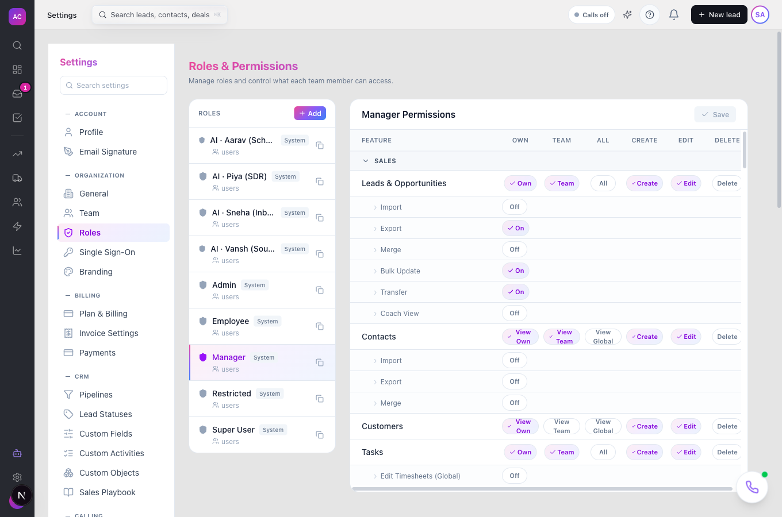The height and width of the screenshot is (517, 782).
Task: Expand the Import row under Contacts
Action: click(x=375, y=361)
